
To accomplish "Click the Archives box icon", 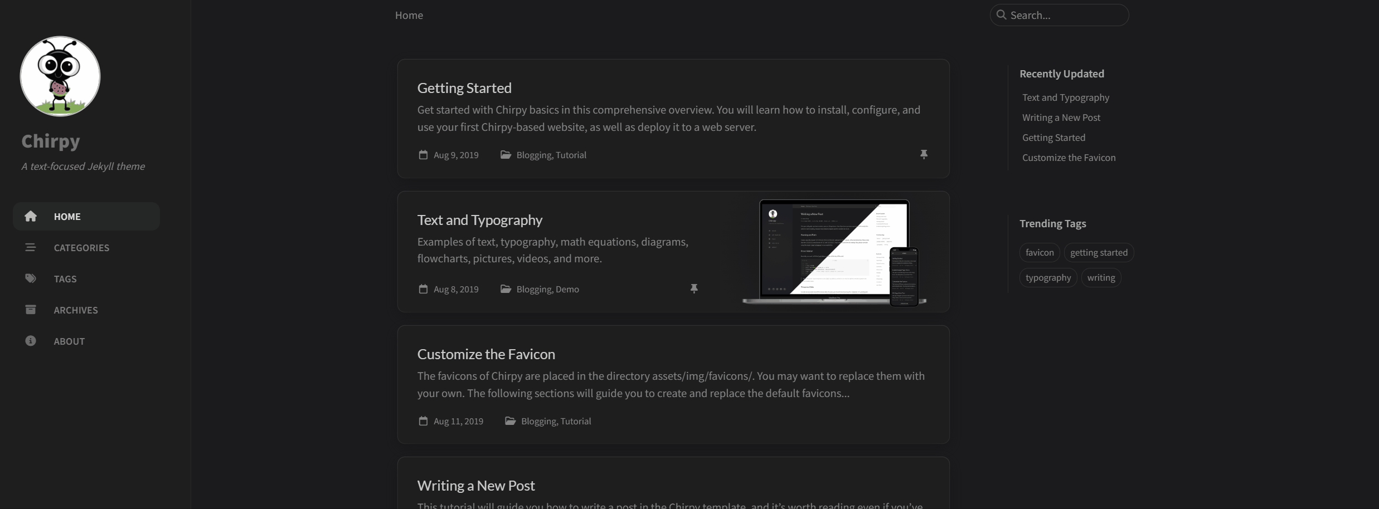I will click(x=31, y=310).
